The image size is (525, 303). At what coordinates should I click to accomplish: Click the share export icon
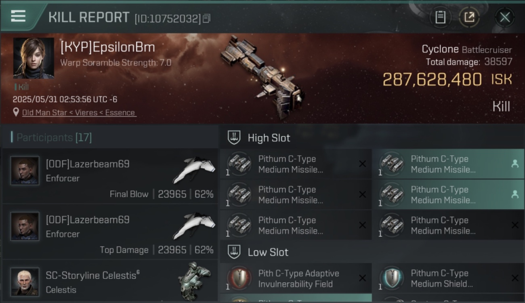click(469, 17)
